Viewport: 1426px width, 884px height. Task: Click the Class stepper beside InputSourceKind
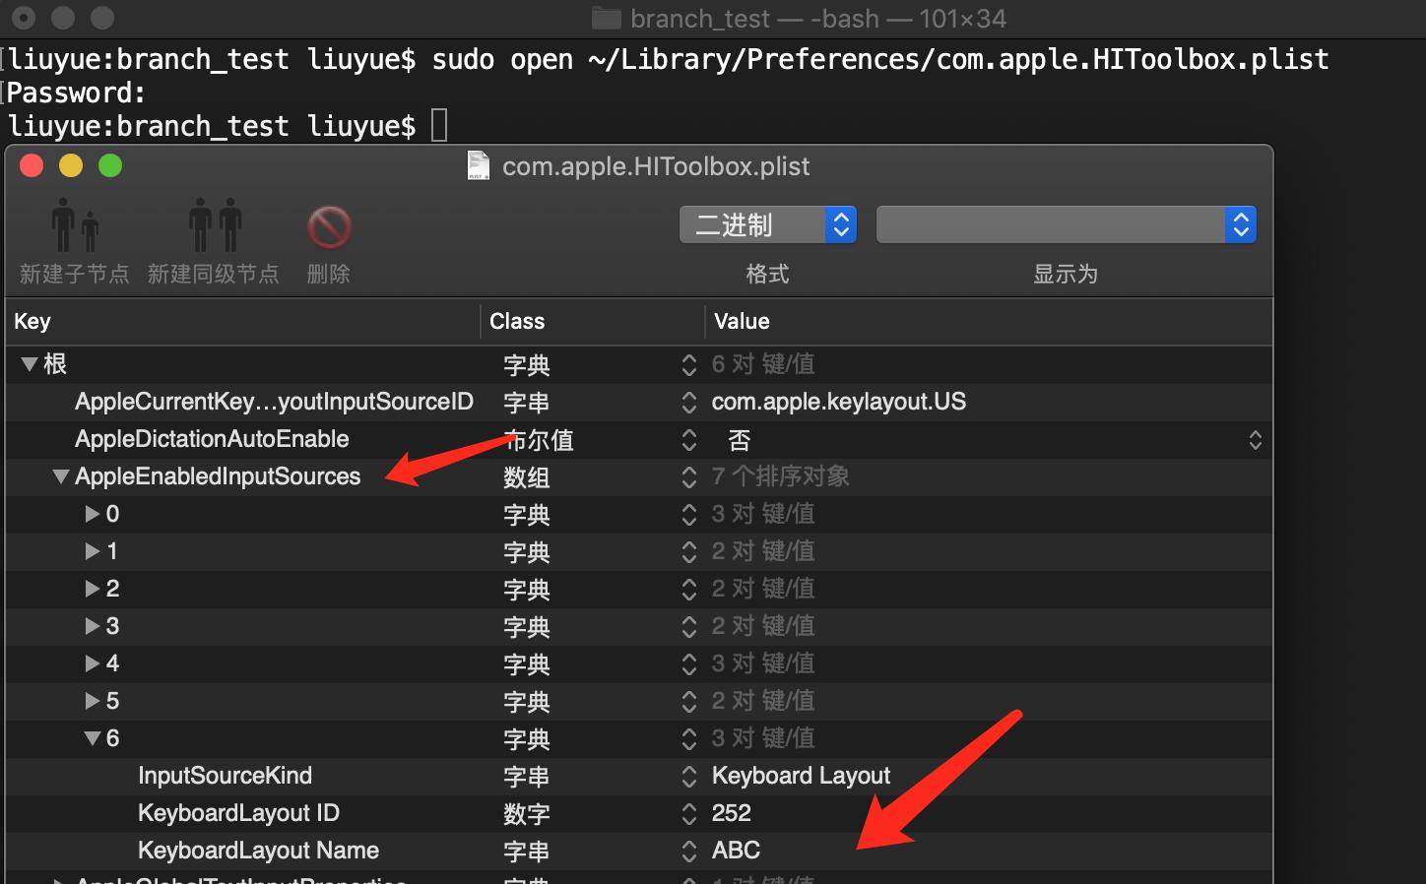point(688,777)
